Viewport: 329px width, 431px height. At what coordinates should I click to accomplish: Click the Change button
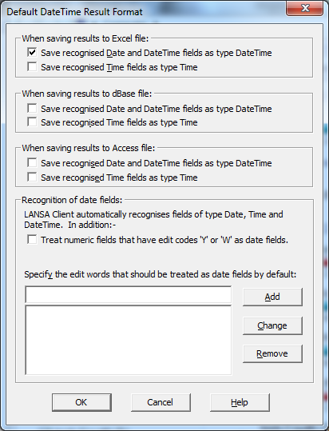click(x=272, y=325)
